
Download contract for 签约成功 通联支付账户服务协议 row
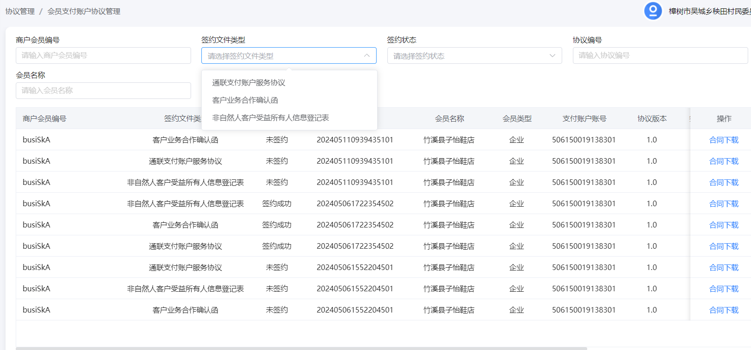(x=724, y=246)
